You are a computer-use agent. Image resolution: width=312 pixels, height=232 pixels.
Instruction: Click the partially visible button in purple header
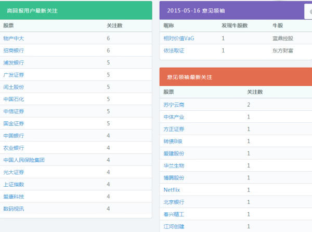click(x=308, y=11)
